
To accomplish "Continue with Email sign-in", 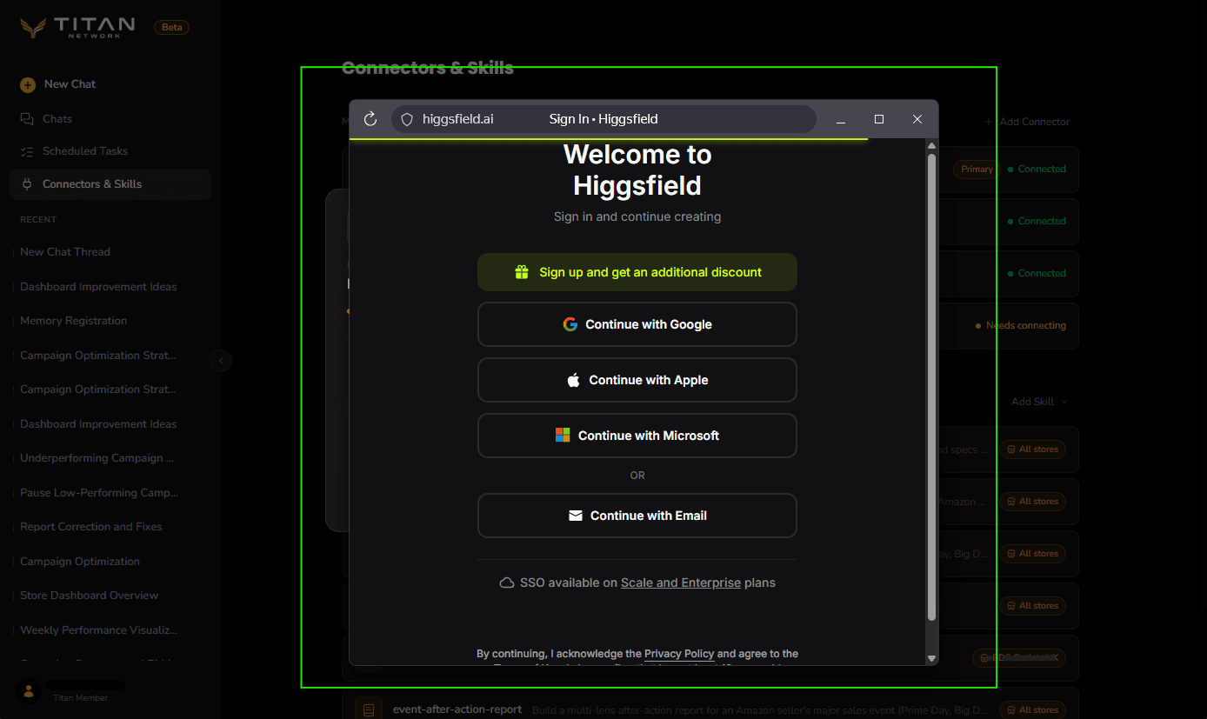I will tap(637, 516).
